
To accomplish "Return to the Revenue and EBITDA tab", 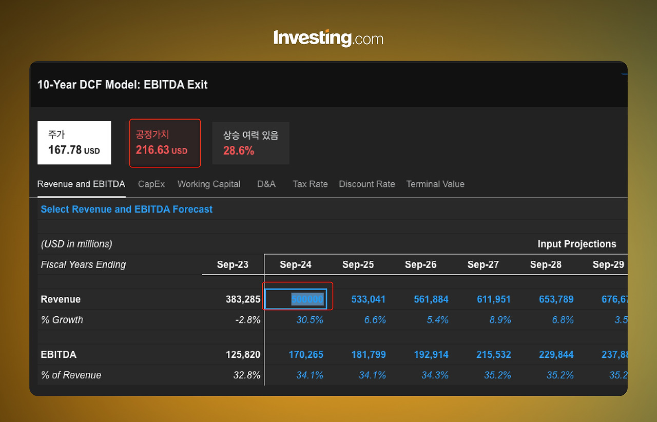I will pos(81,184).
